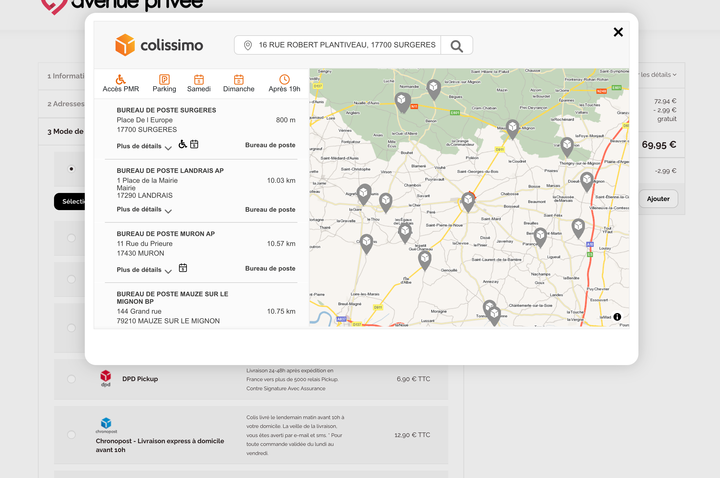Select lower Tonnay-Boutonne map marker

click(x=494, y=316)
